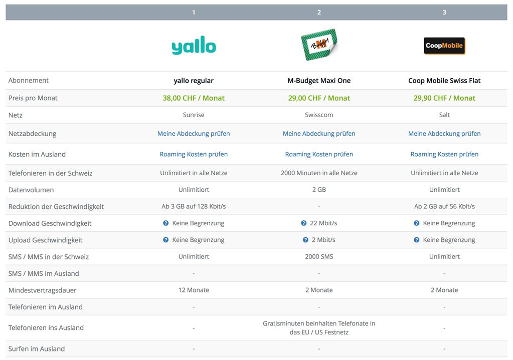Click the 29,00 CHF / Monat price
Viewport: 513px width, 360px height.
click(x=319, y=98)
